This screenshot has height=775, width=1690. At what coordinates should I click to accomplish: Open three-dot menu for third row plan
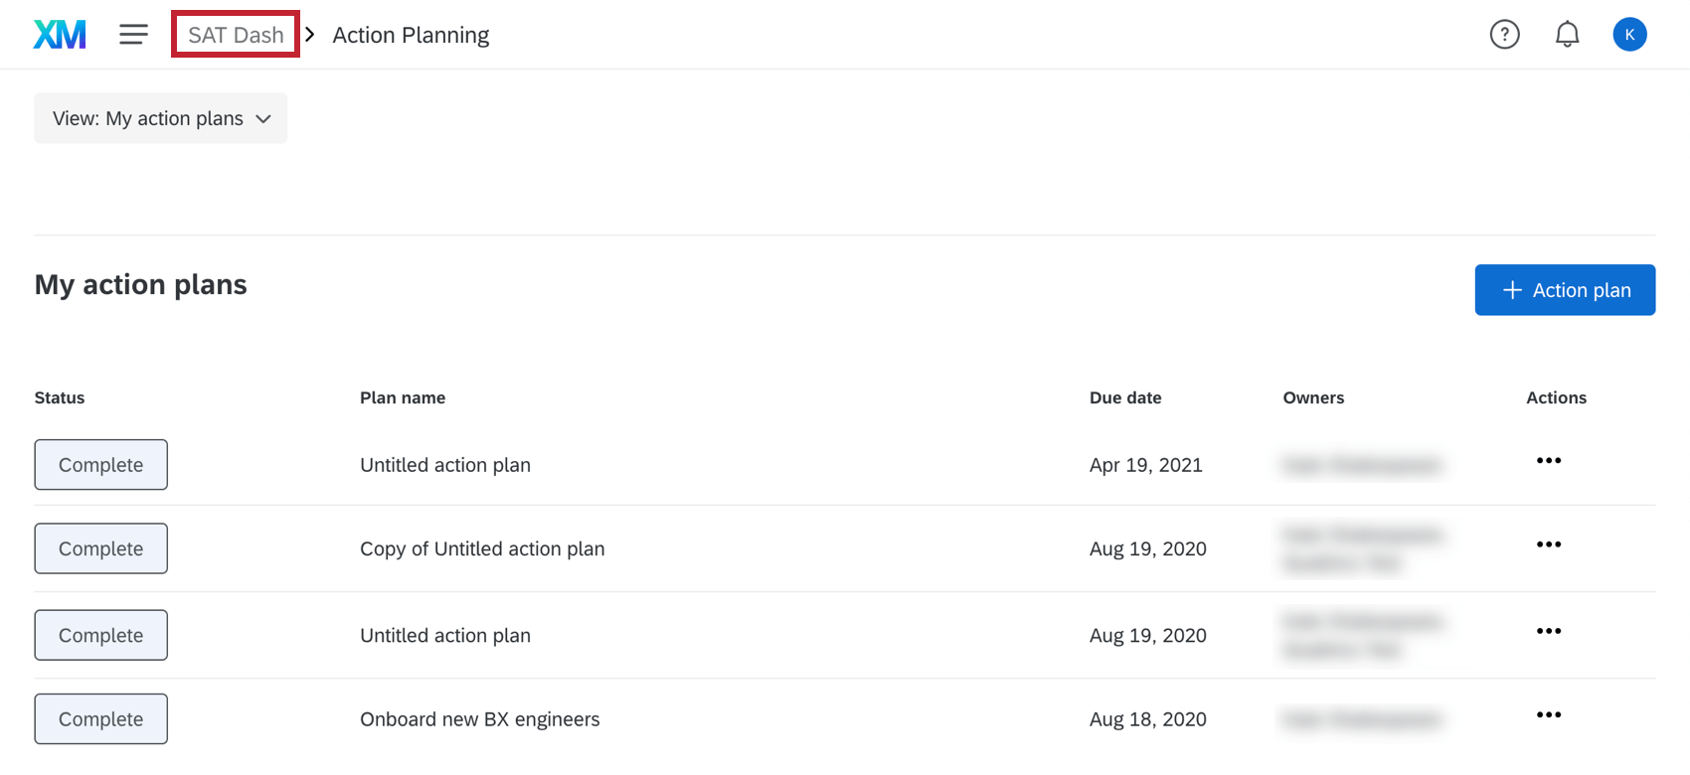tap(1548, 631)
